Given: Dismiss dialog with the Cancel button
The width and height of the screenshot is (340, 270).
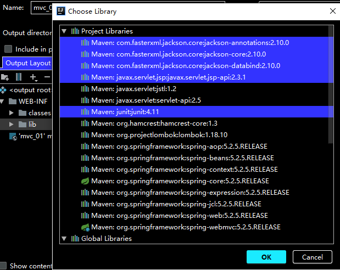Looking at the screenshot, I should [x=312, y=257].
